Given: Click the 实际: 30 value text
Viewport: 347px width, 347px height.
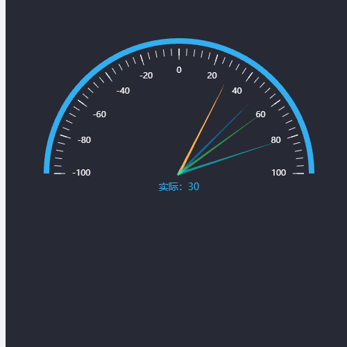Looking at the screenshot, I should [x=179, y=187].
